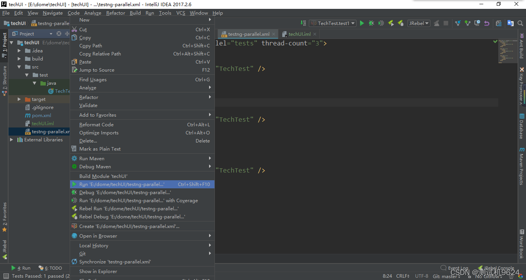Click the Make Project build icon
The image size is (526, 280).
pos(303,23)
